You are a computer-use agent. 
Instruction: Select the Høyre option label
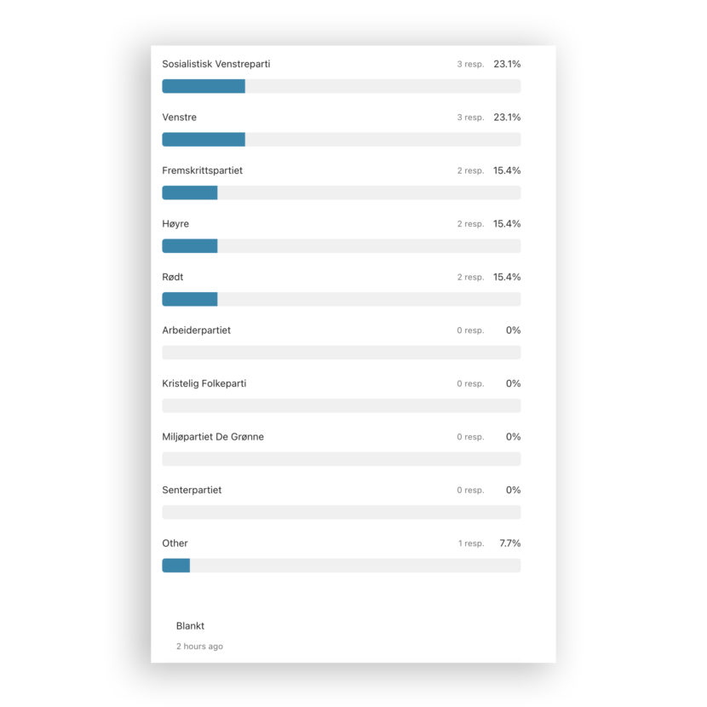175,224
